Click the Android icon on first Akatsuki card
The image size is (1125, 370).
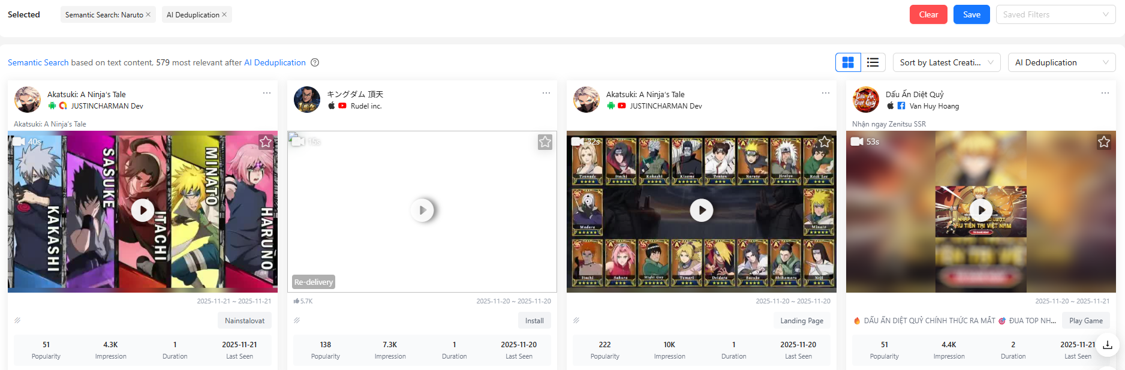pyautogui.click(x=52, y=106)
